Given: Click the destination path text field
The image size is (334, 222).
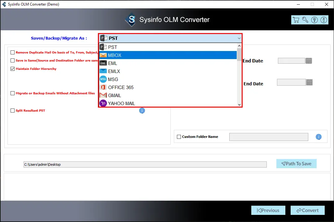Looking at the screenshot, I should tap(145, 164).
